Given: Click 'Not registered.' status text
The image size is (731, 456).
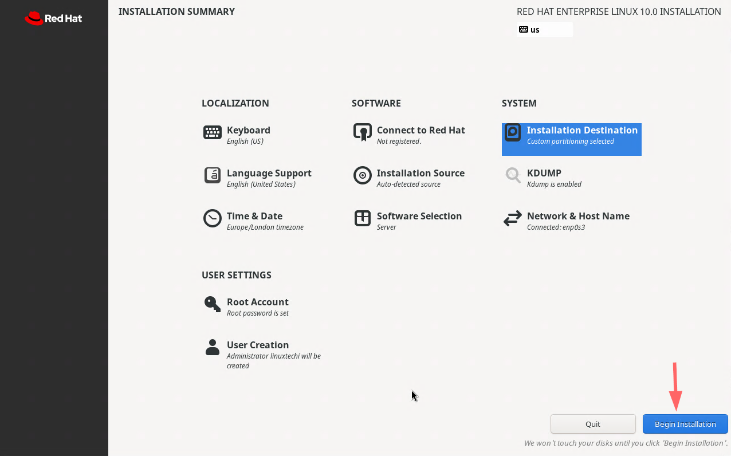Looking at the screenshot, I should tap(399, 141).
